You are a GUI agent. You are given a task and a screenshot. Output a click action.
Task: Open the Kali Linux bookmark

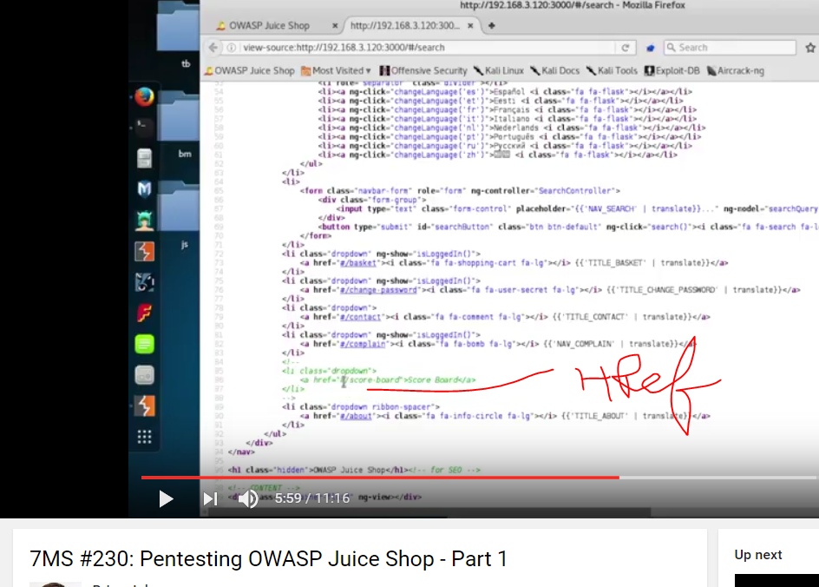(x=499, y=70)
